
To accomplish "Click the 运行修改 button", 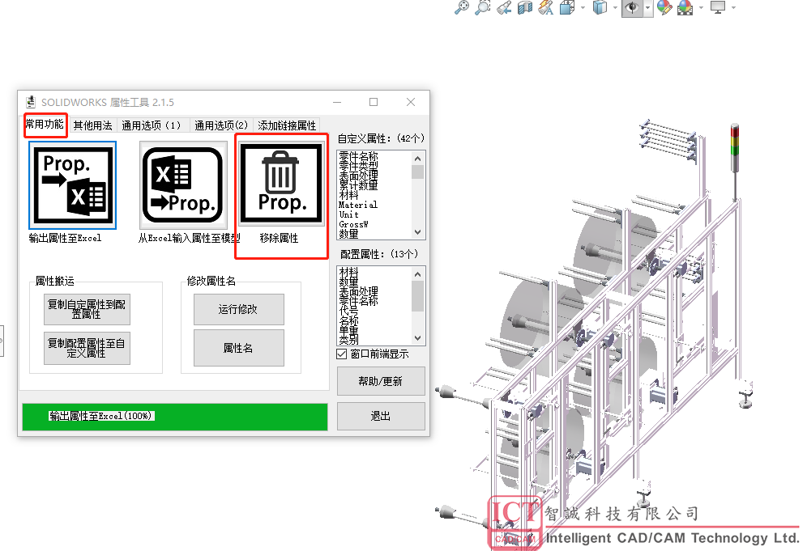I will [238, 309].
